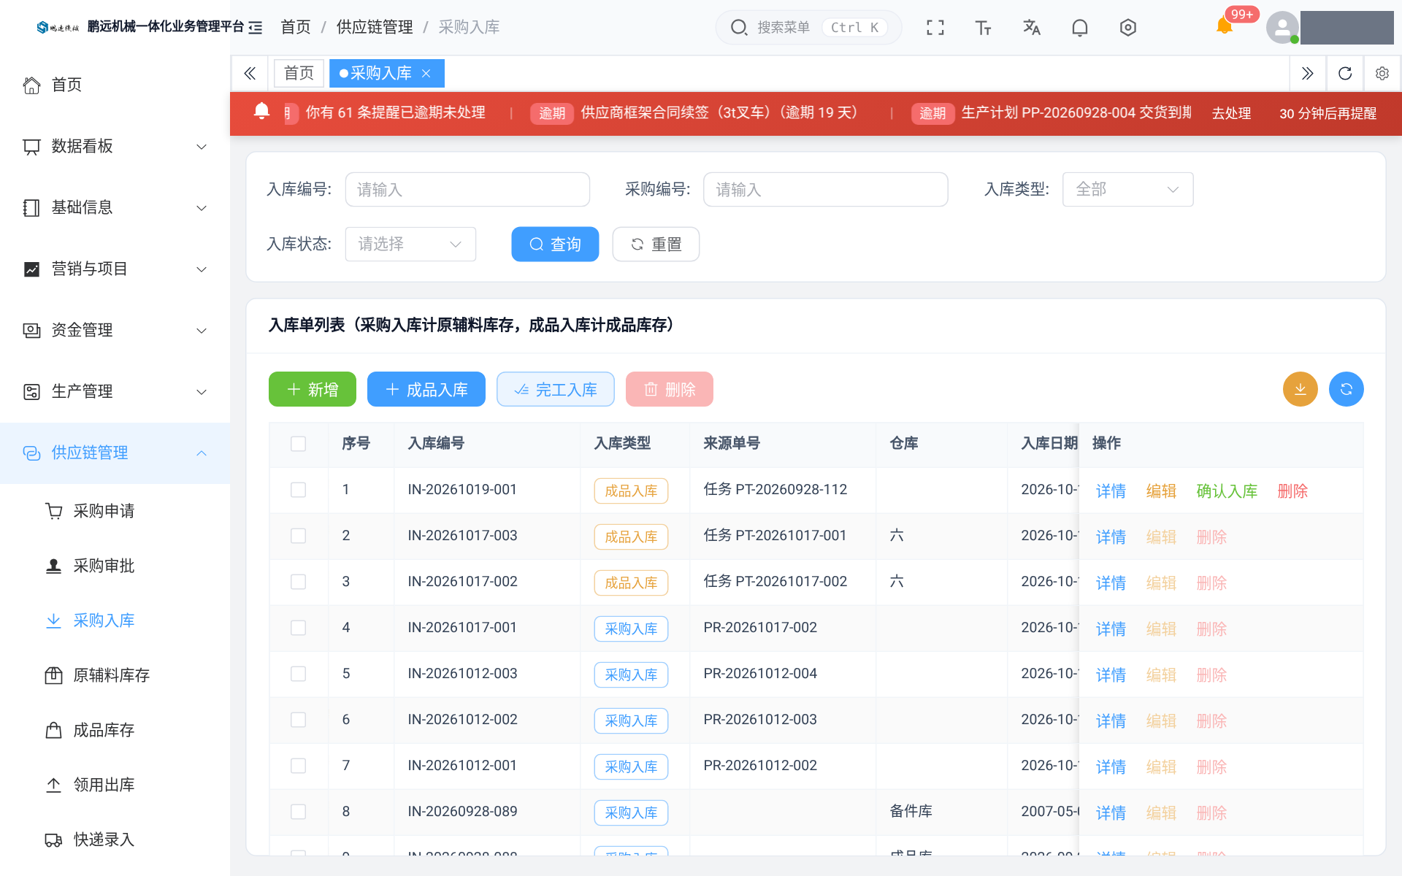Open the notification bell in header
Viewport: 1402px width, 876px height.
[1080, 28]
